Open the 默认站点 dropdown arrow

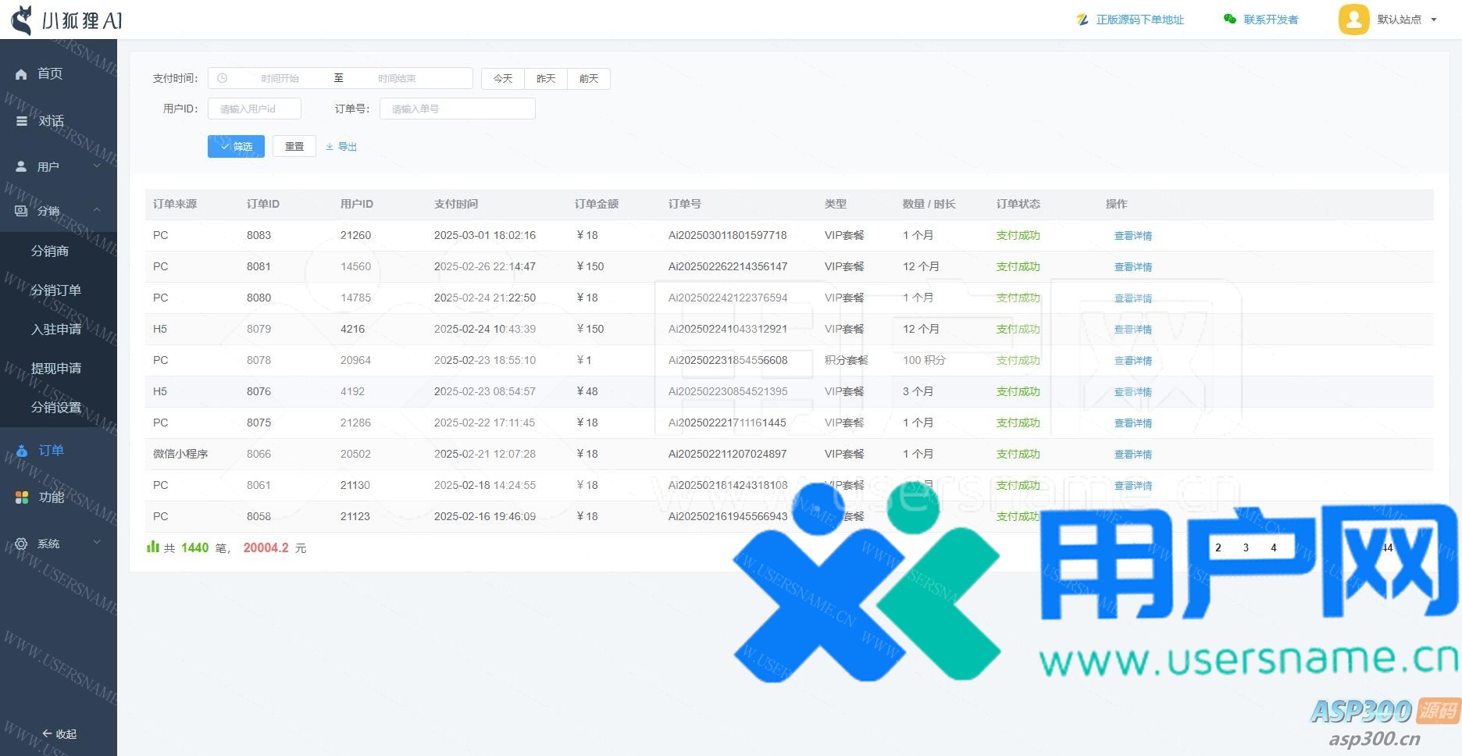[x=1434, y=20]
